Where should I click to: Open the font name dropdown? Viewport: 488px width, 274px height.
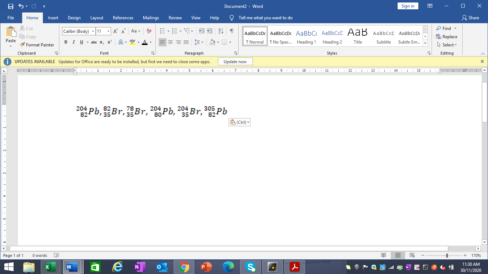93,31
